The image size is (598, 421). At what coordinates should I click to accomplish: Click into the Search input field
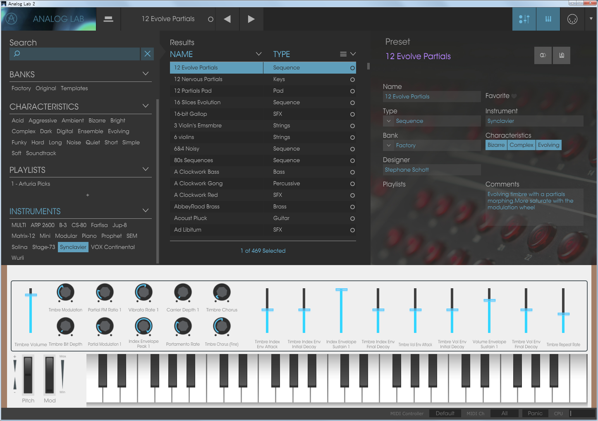(x=74, y=54)
